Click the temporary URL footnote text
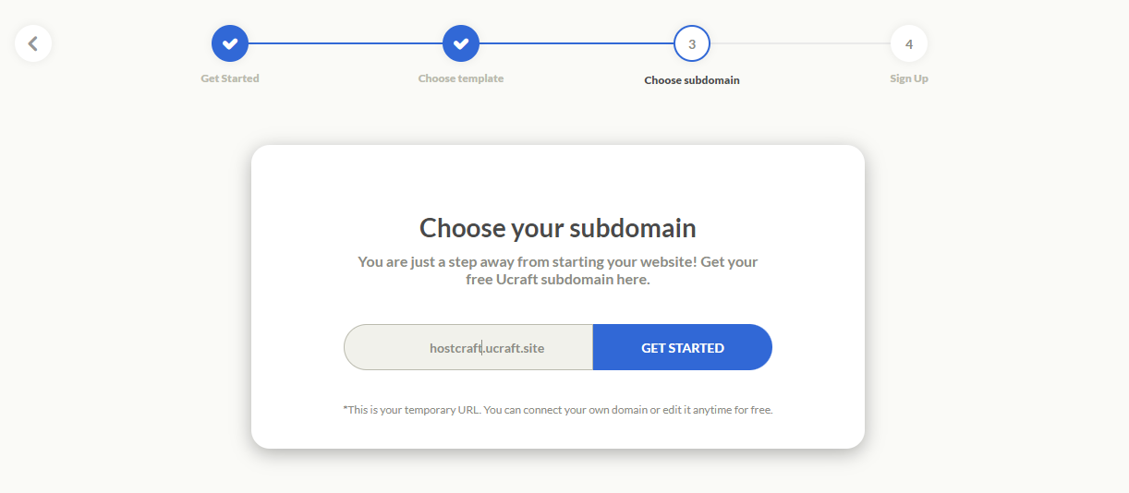 (558, 409)
